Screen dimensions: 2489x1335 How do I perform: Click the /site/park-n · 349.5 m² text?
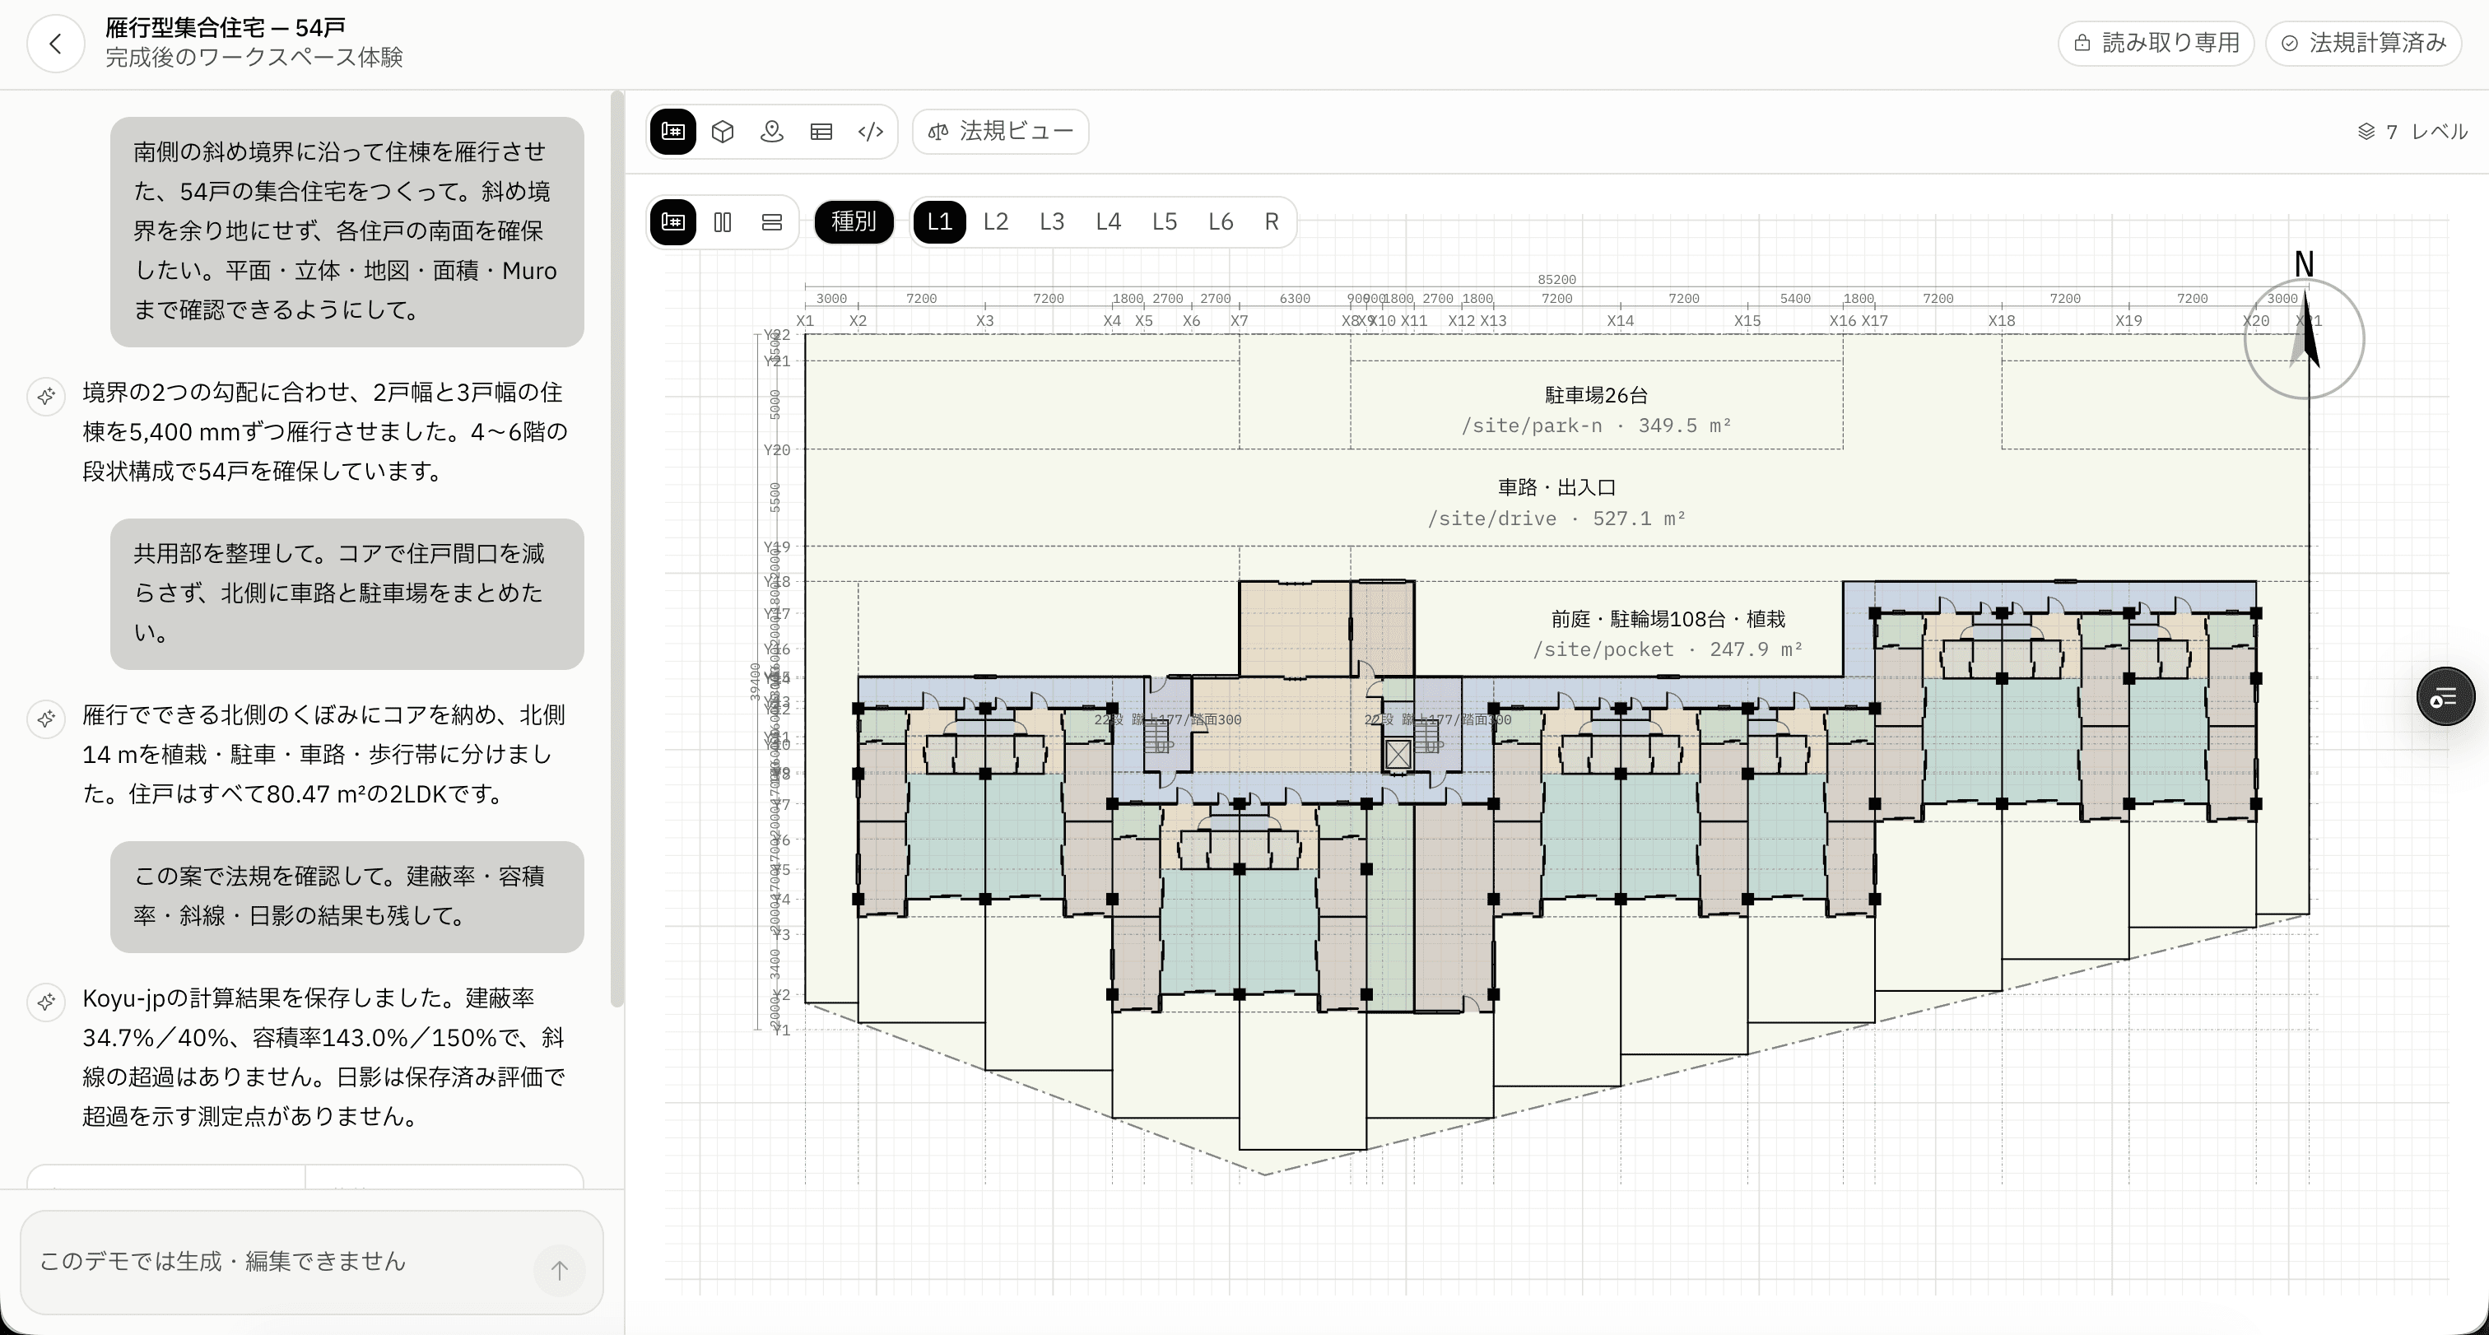pos(1596,426)
